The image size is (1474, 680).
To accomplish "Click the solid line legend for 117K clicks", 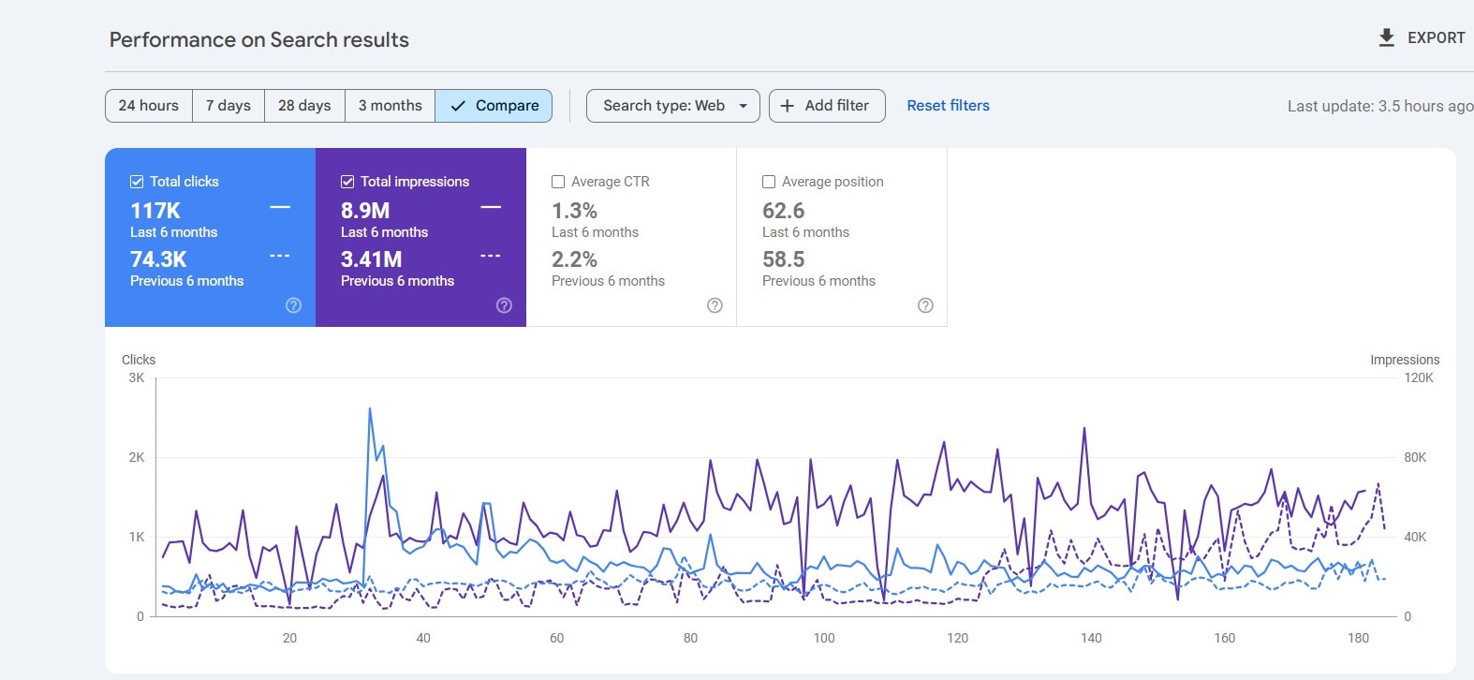I will pos(280,207).
